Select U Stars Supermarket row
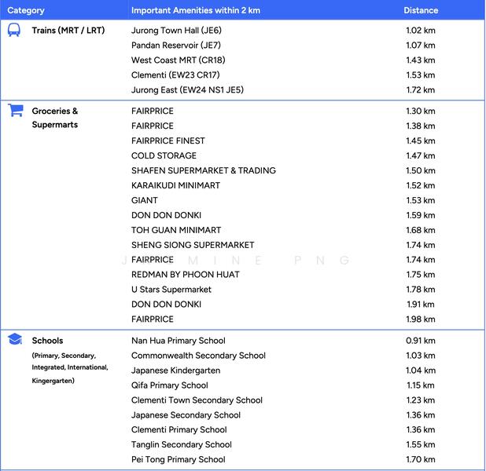Screen dimensions: 486x471 pyautogui.click(x=171, y=290)
